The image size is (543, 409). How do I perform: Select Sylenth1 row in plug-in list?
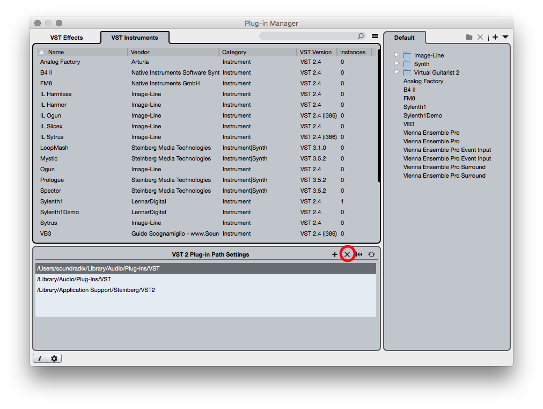(x=207, y=202)
